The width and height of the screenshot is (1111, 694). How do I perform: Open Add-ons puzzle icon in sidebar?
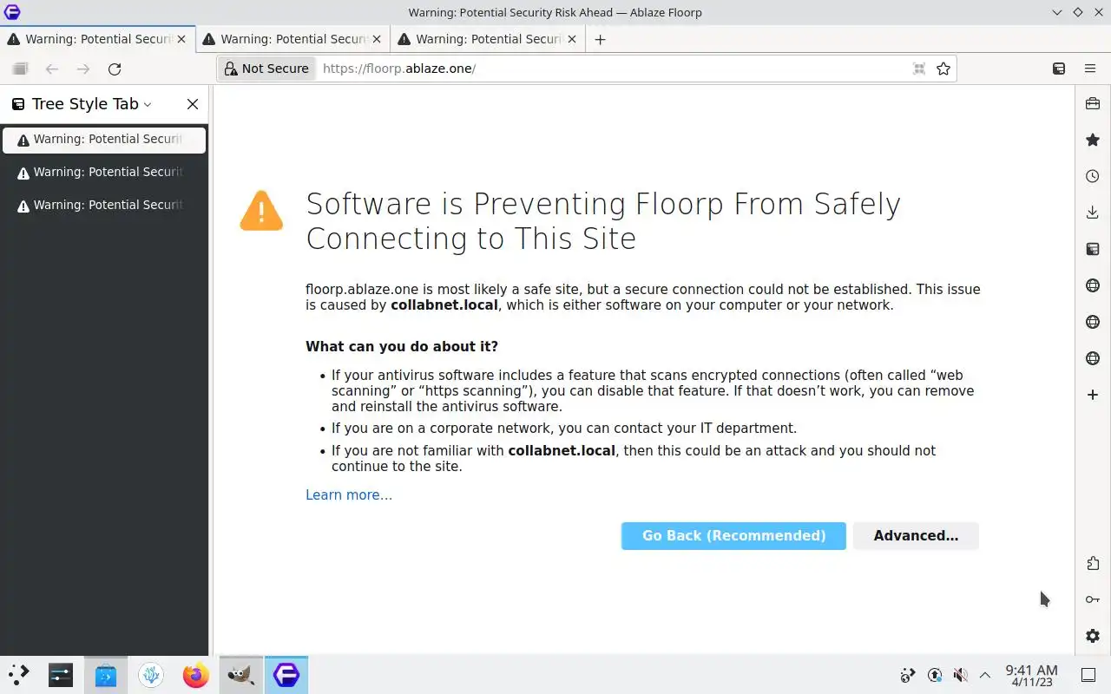pos(1093,564)
